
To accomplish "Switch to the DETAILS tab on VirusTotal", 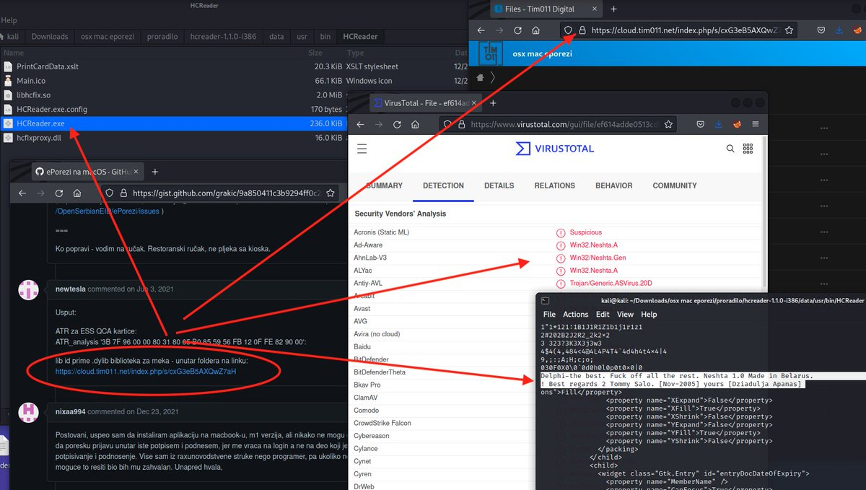I will click(499, 185).
